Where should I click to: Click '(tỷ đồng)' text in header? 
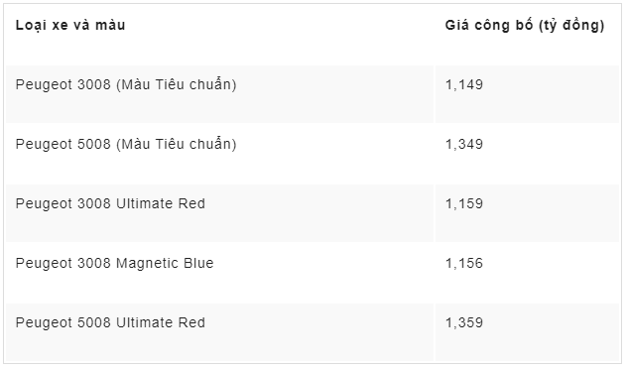coord(571,25)
